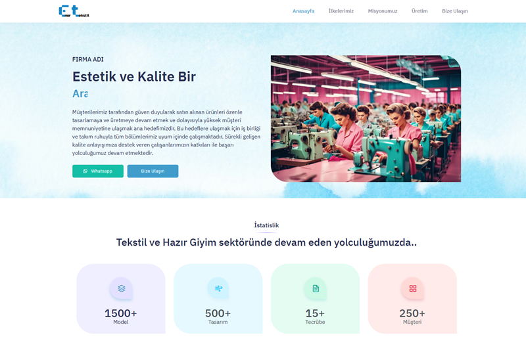The image size is (526, 356).
Task: Click the "1500+" statistic value
Action: coord(121,313)
